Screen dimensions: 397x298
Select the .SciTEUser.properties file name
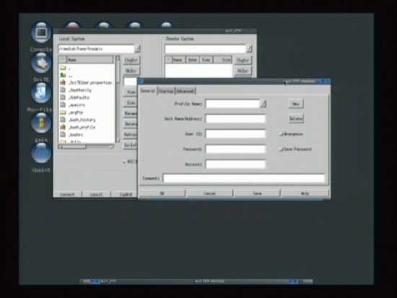(90, 82)
